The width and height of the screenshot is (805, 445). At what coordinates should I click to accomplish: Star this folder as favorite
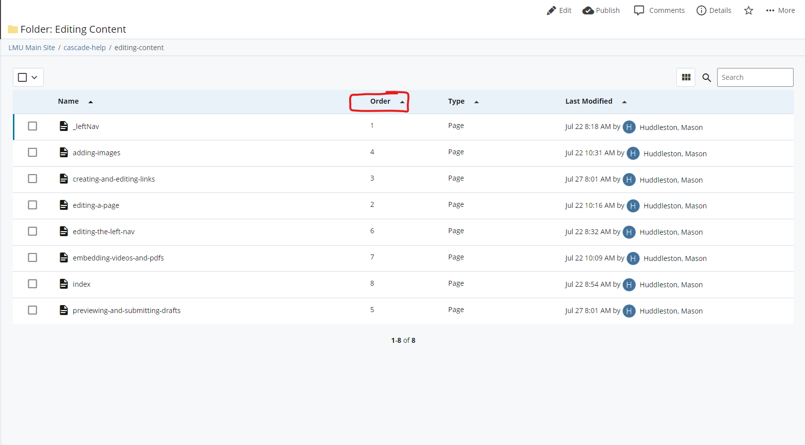click(749, 10)
